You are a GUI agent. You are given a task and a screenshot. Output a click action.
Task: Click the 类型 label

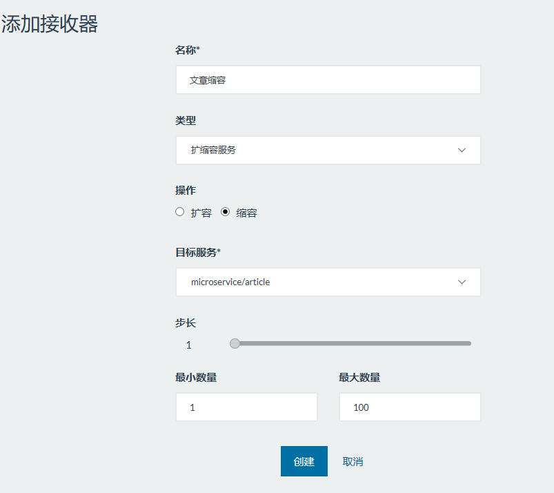(186, 120)
